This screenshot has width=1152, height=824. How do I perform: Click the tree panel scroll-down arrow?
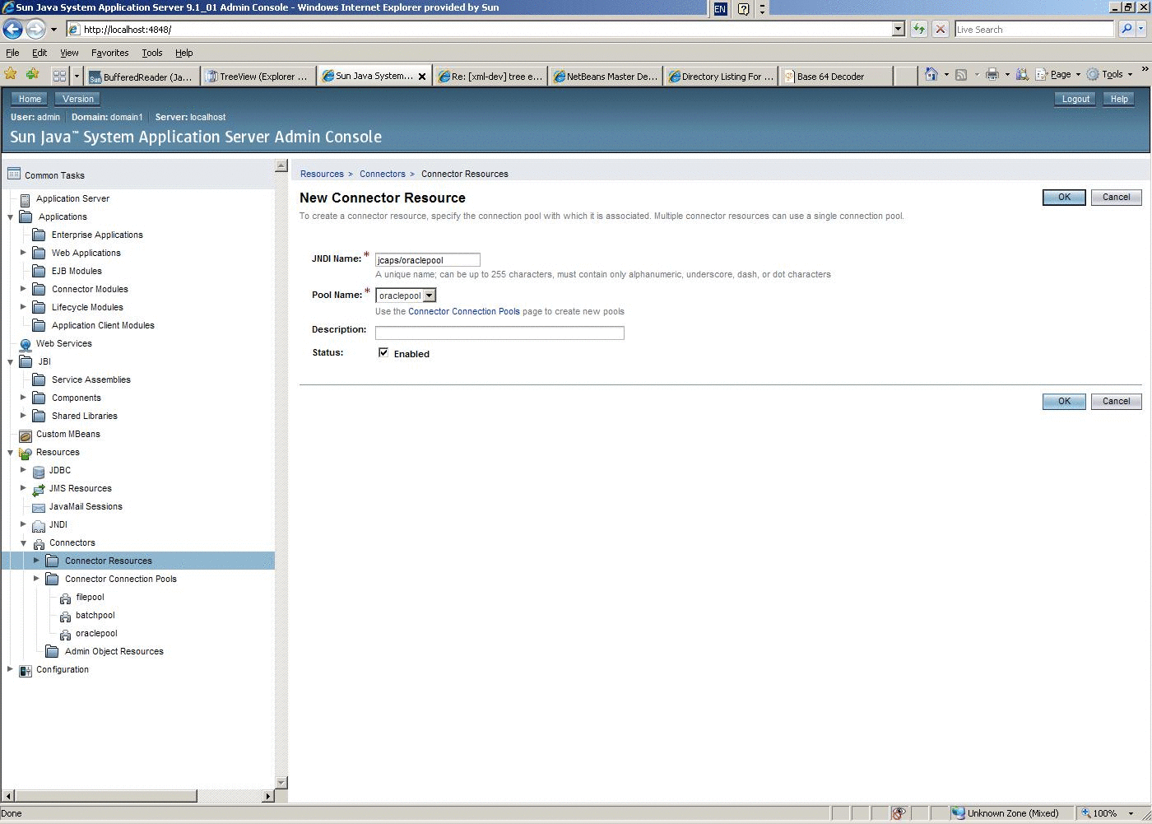281,782
